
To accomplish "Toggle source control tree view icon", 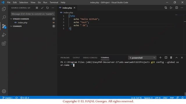I will tap(37, 8).
